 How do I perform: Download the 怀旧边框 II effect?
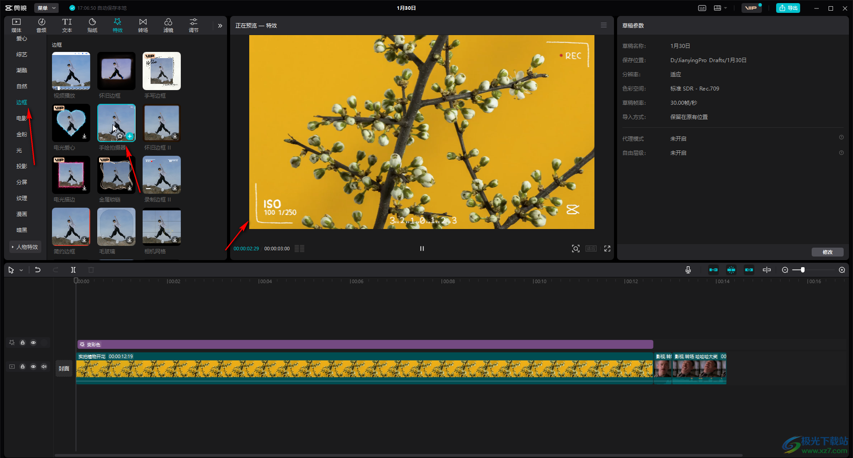point(175,136)
